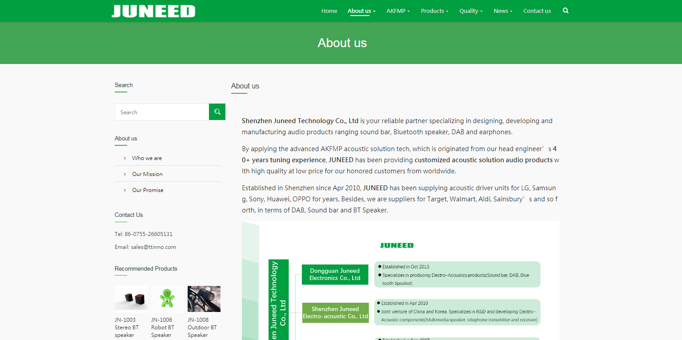
Task: Click the sidebar Search heading
Action: (124, 85)
